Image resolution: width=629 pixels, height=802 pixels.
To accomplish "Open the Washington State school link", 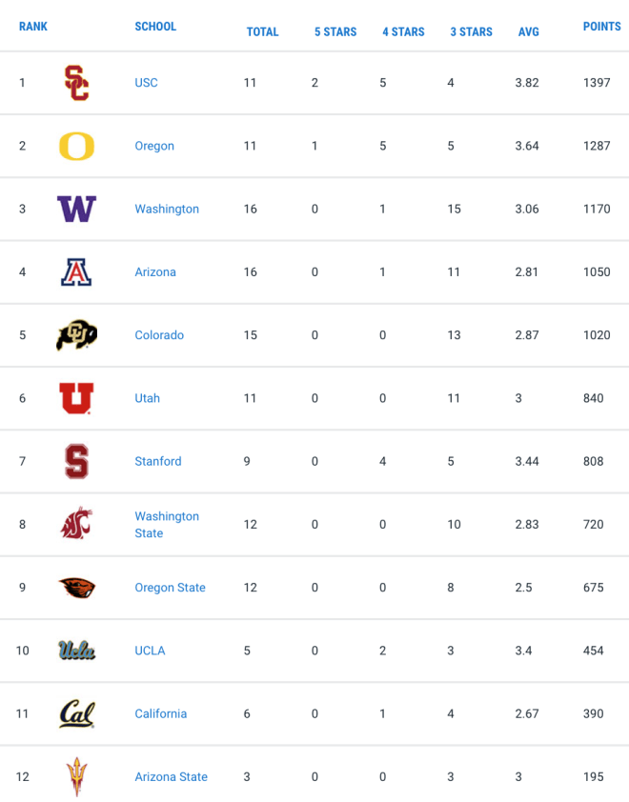I will (167, 525).
